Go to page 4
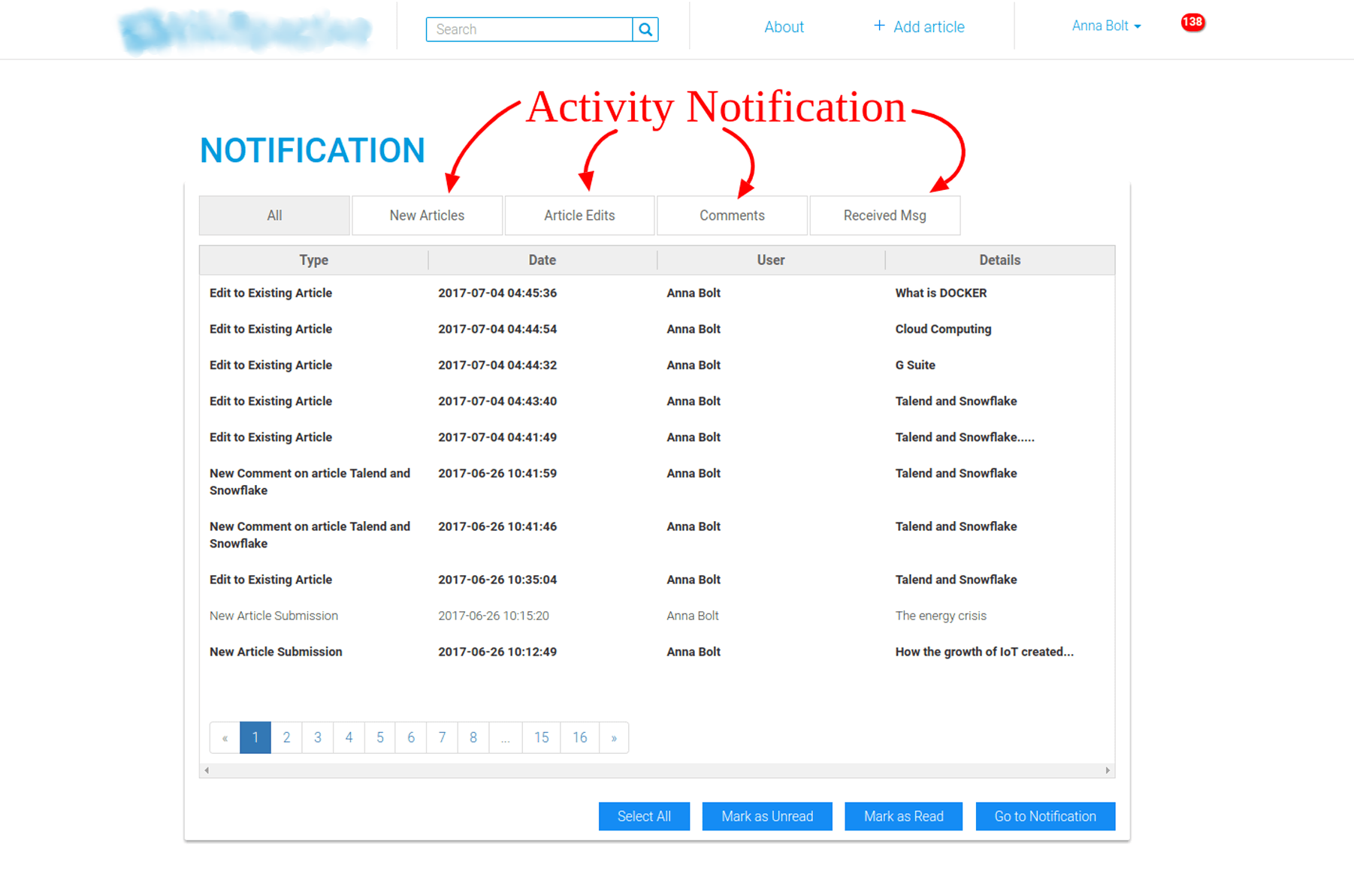The width and height of the screenshot is (1354, 877). 349,737
